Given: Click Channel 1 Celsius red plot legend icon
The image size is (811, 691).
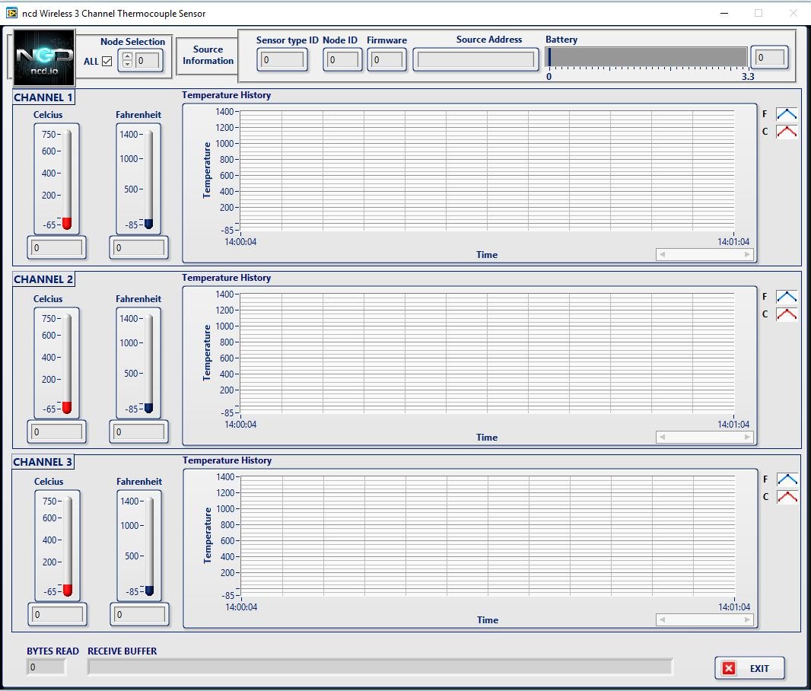Looking at the screenshot, I should [x=786, y=132].
